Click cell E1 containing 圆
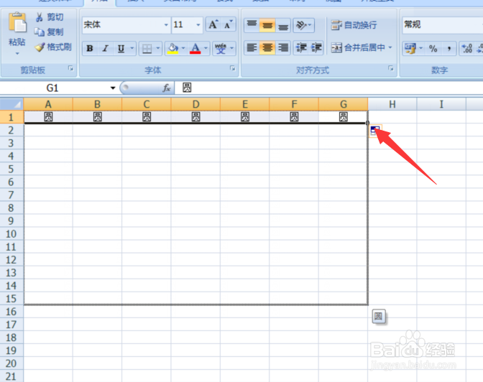Viewport: 483px width, 382px height. tap(245, 117)
